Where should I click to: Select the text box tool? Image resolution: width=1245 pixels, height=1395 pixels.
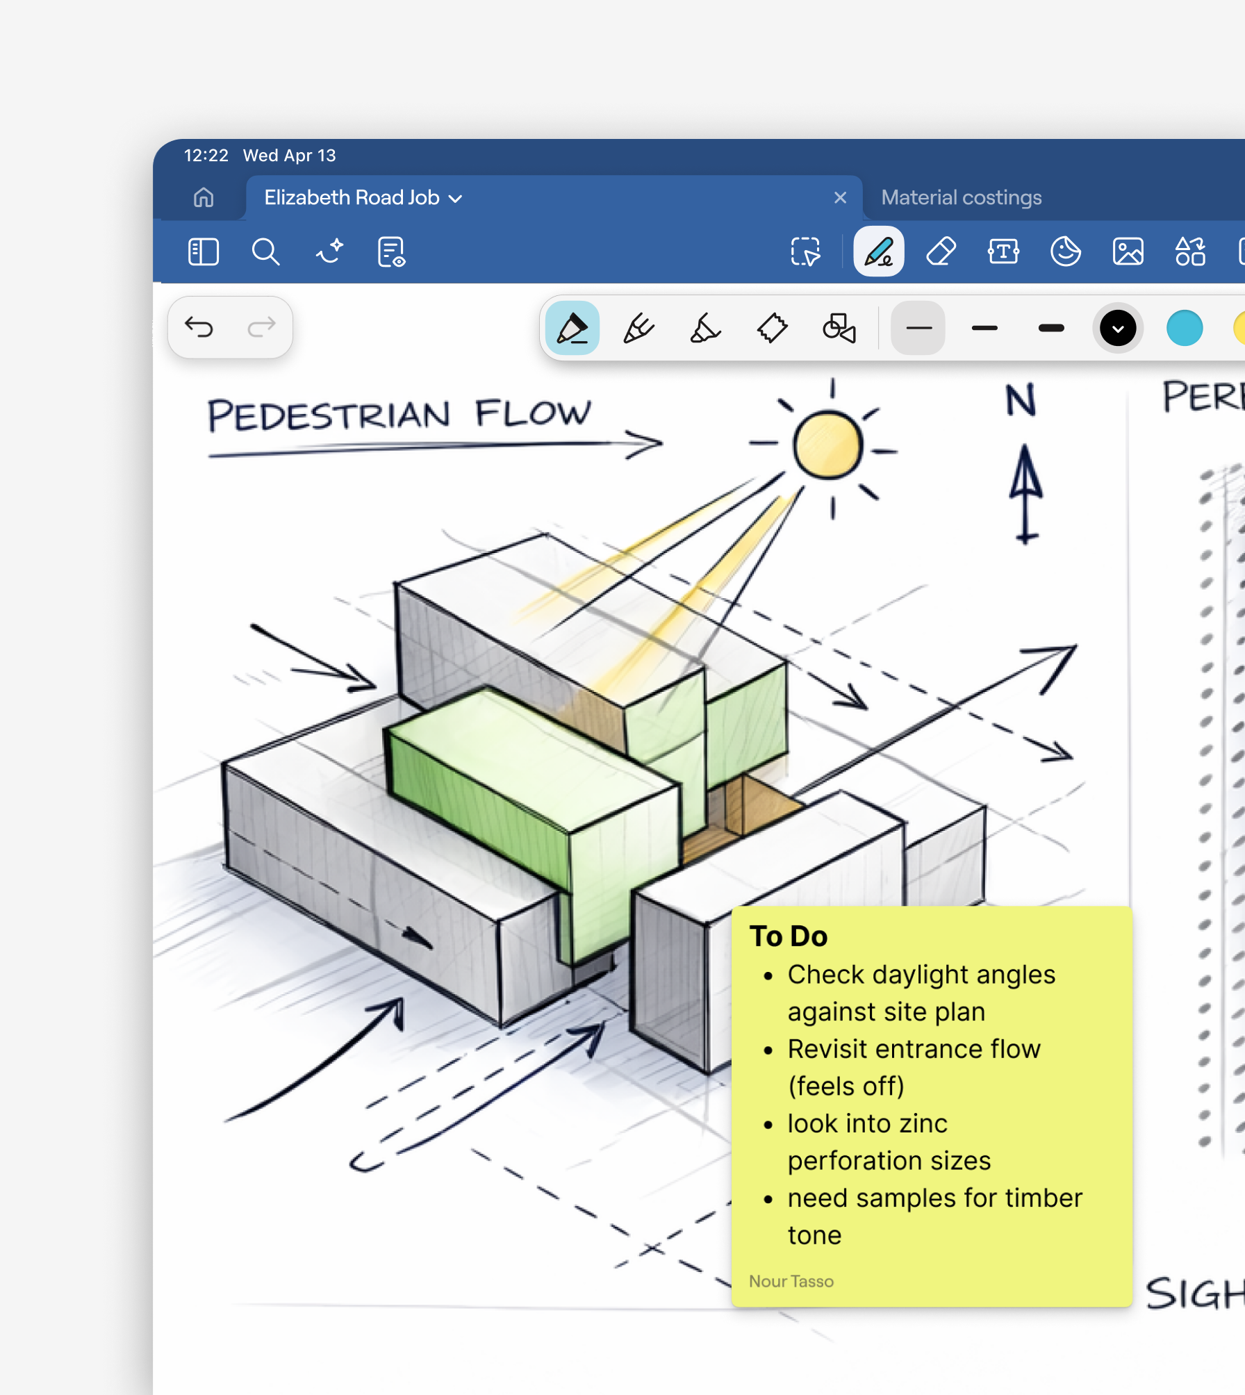click(x=1004, y=251)
